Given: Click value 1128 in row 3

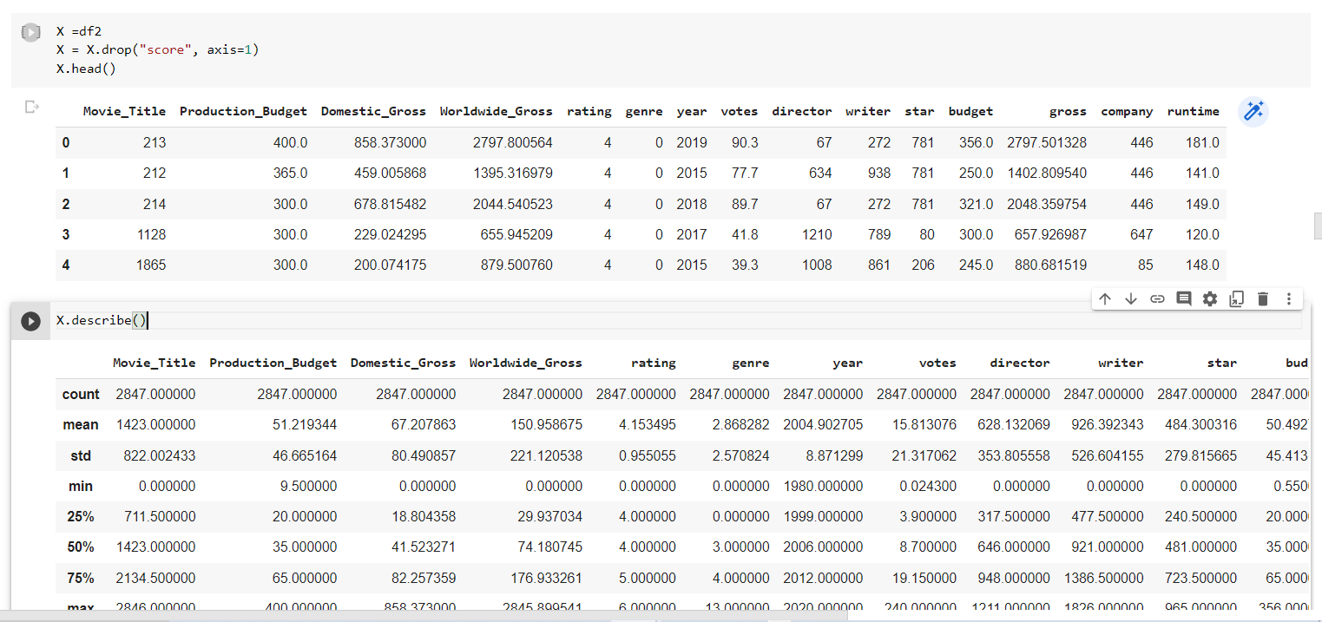Looking at the screenshot, I should [x=151, y=234].
